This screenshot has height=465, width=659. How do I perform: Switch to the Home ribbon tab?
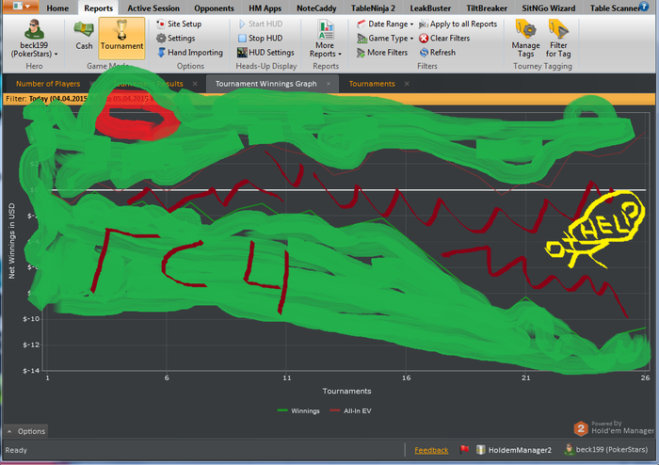(57, 8)
